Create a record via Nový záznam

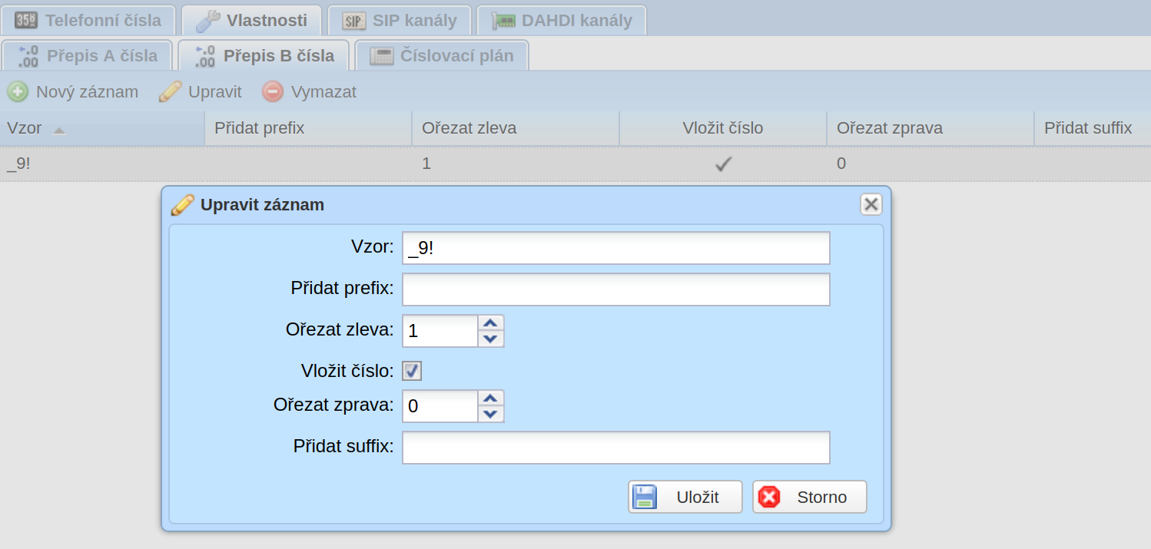point(73,92)
